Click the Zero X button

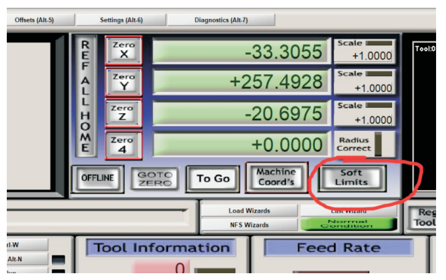pyautogui.click(x=123, y=50)
